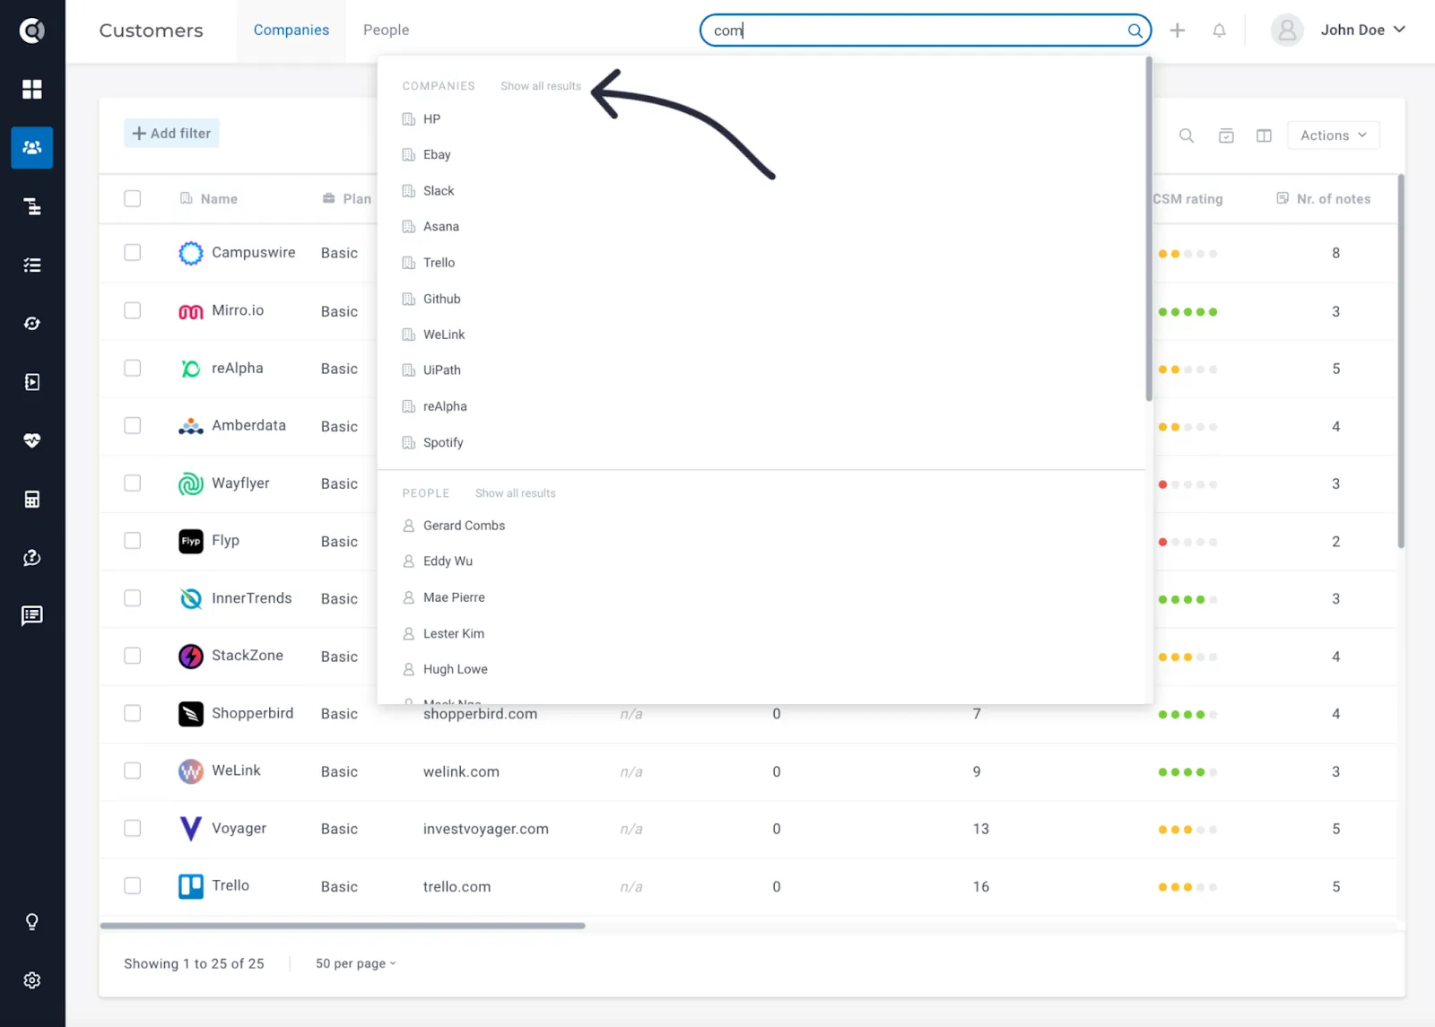Screen dimensions: 1435x1027
Task: Check the Trello row checkbox
Action: 133,885
